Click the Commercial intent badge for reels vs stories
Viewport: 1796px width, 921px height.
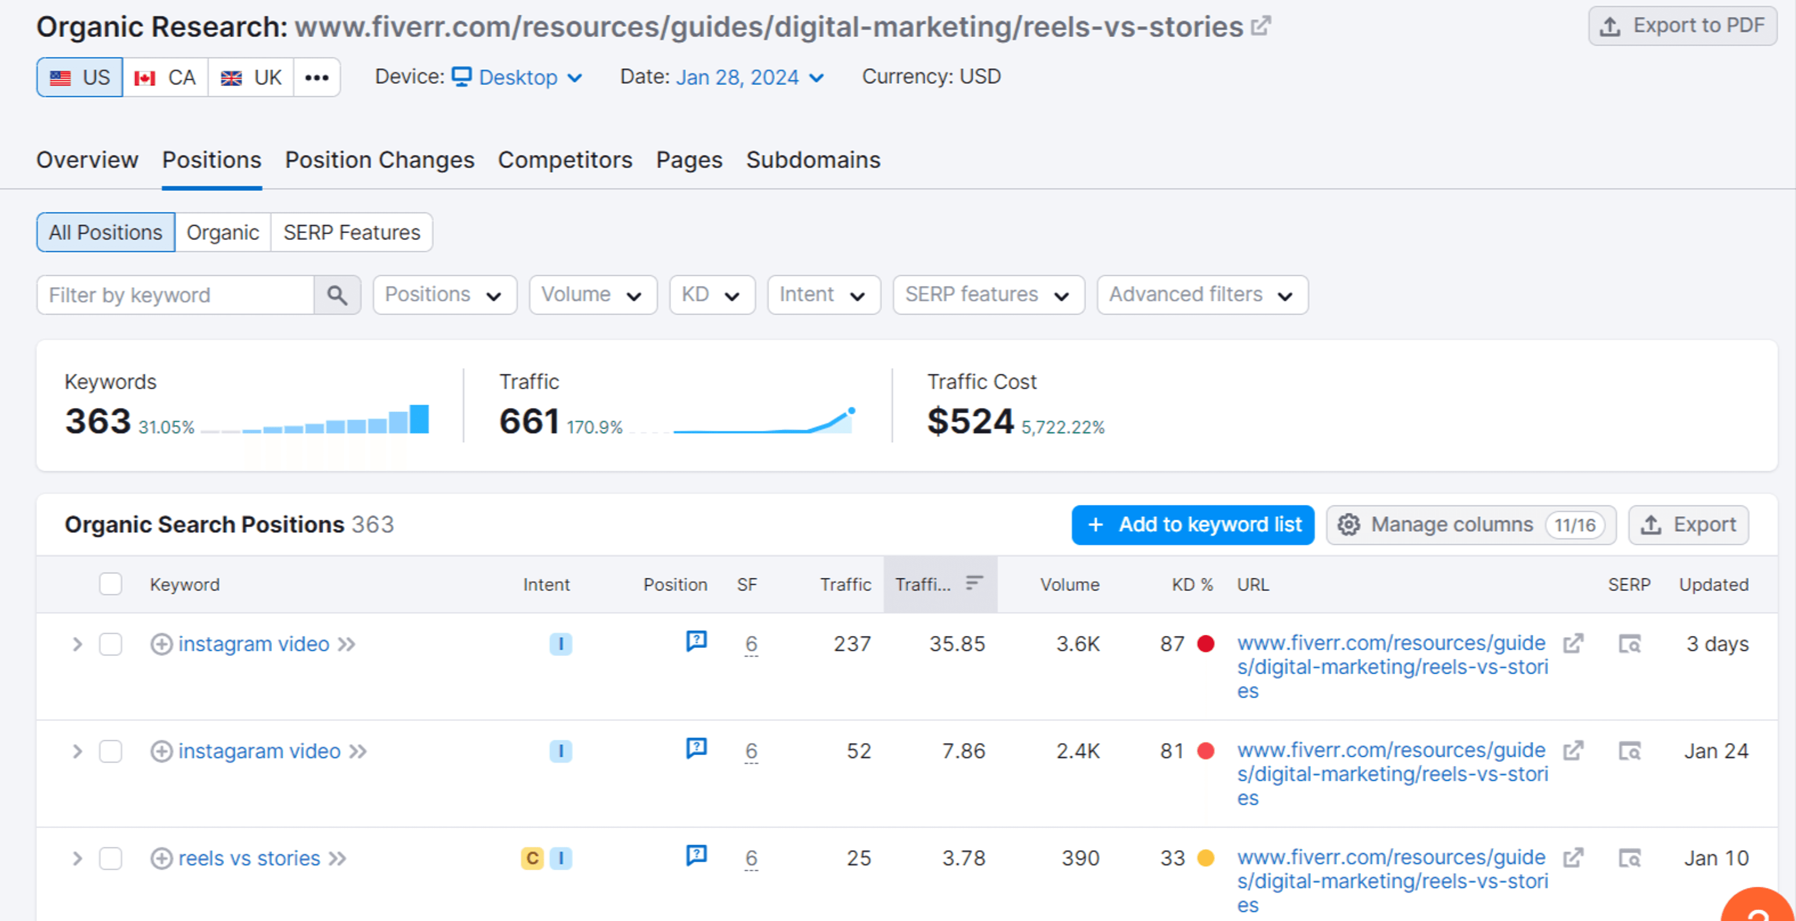pos(532,859)
